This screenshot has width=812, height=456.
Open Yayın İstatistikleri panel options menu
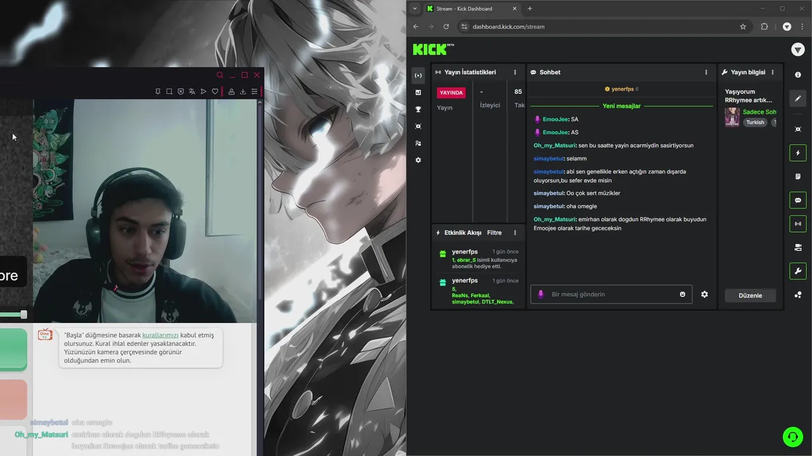coord(515,72)
